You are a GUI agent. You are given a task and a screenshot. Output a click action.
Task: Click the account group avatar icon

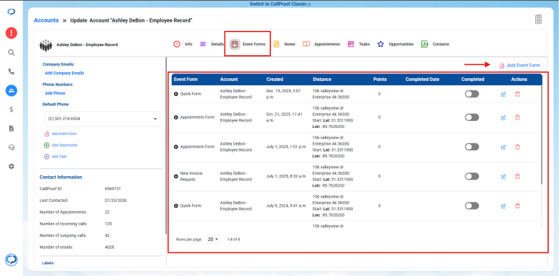coord(45,45)
